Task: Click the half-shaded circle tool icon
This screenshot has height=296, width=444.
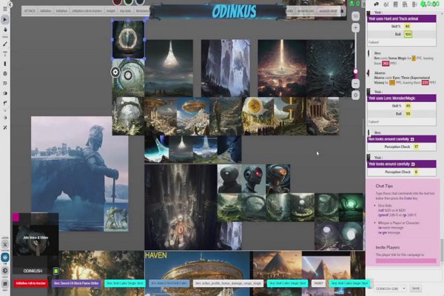Action: [5, 93]
